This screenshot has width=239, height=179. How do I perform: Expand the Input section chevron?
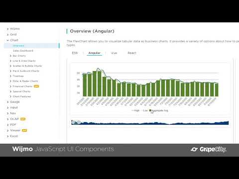click(x=7, y=108)
